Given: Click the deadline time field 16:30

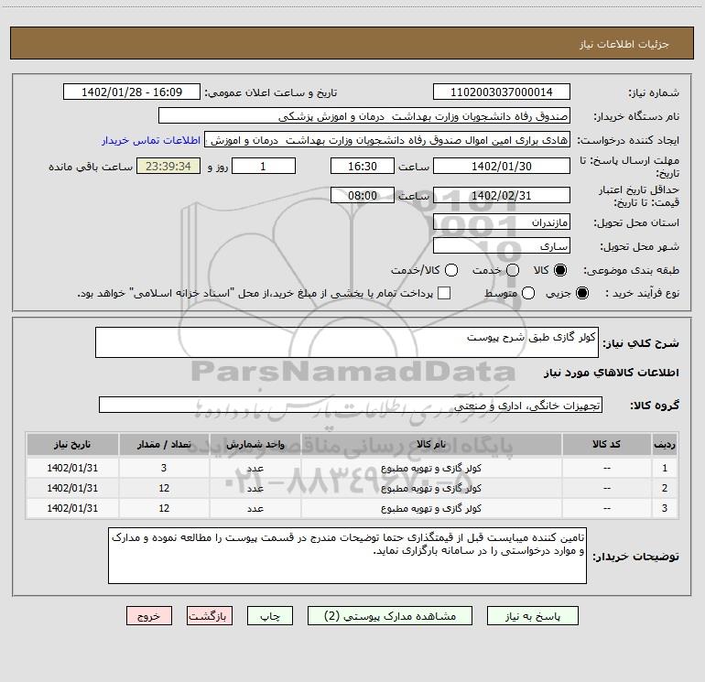Looking at the screenshot, I should (363, 167).
